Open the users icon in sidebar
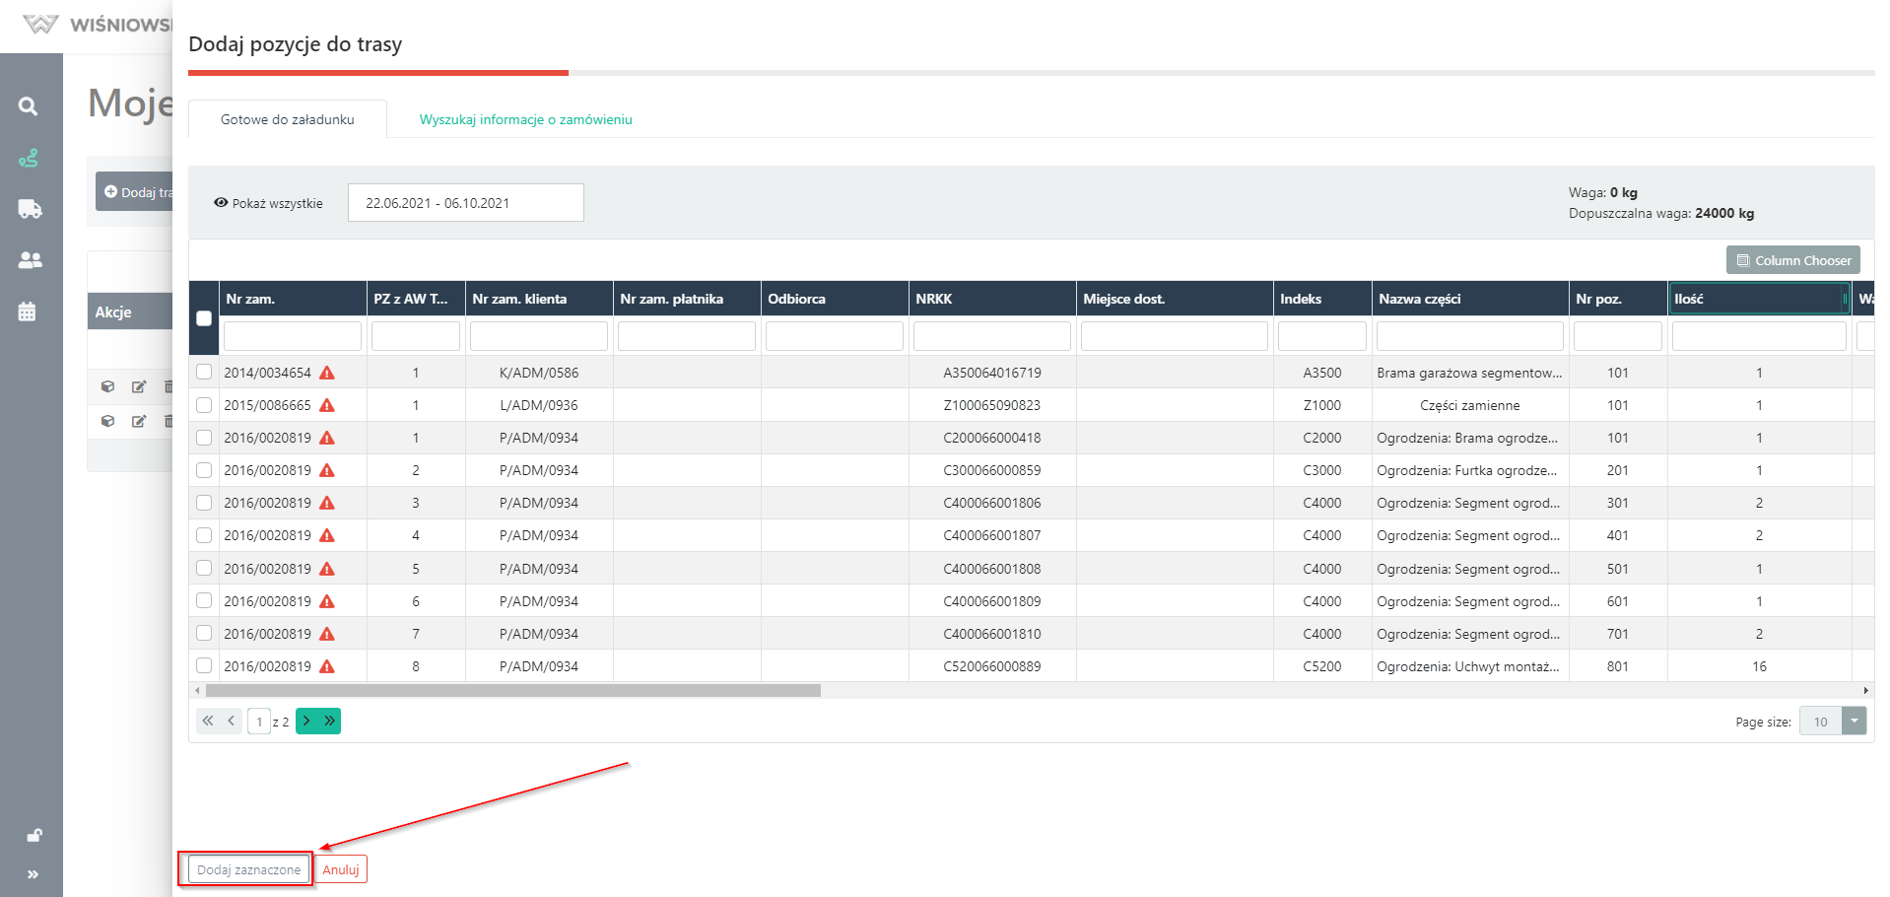This screenshot has width=1890, height=897. click(30, 260)
